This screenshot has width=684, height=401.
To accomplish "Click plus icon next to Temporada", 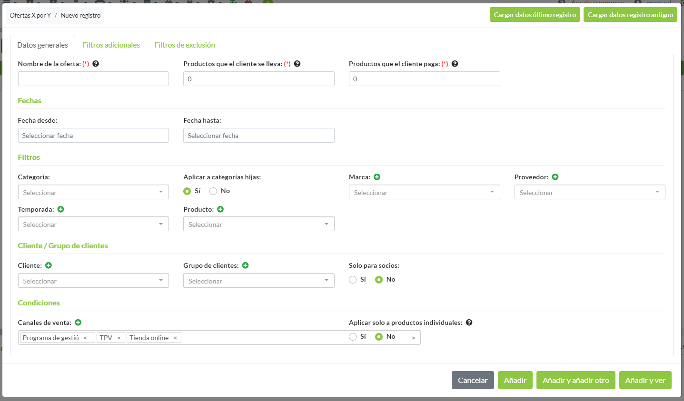I will click(61, 209).
